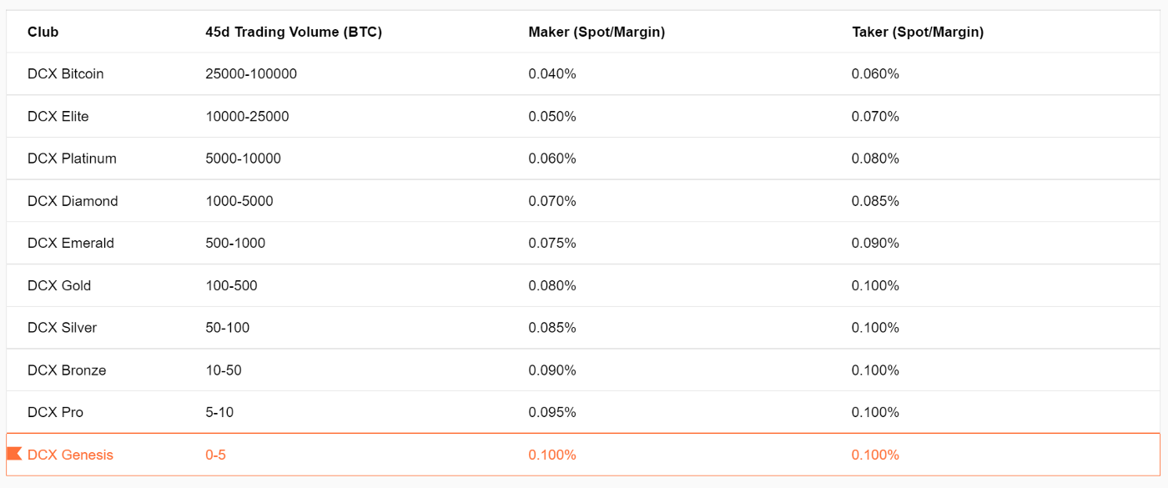Click the DCX Gold row label
Image resolution: width=1168 pixels, height=488 pixels.
[59, 285]
